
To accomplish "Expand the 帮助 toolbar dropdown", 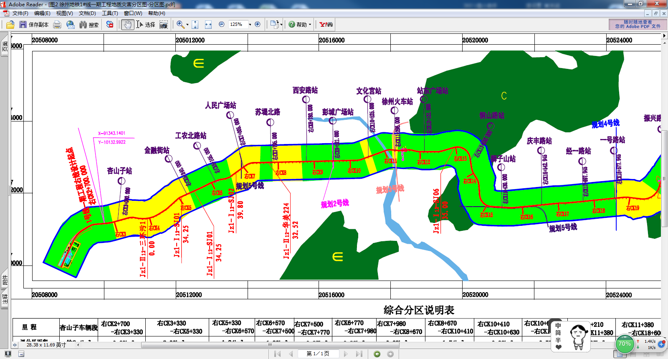I will 310,25.
